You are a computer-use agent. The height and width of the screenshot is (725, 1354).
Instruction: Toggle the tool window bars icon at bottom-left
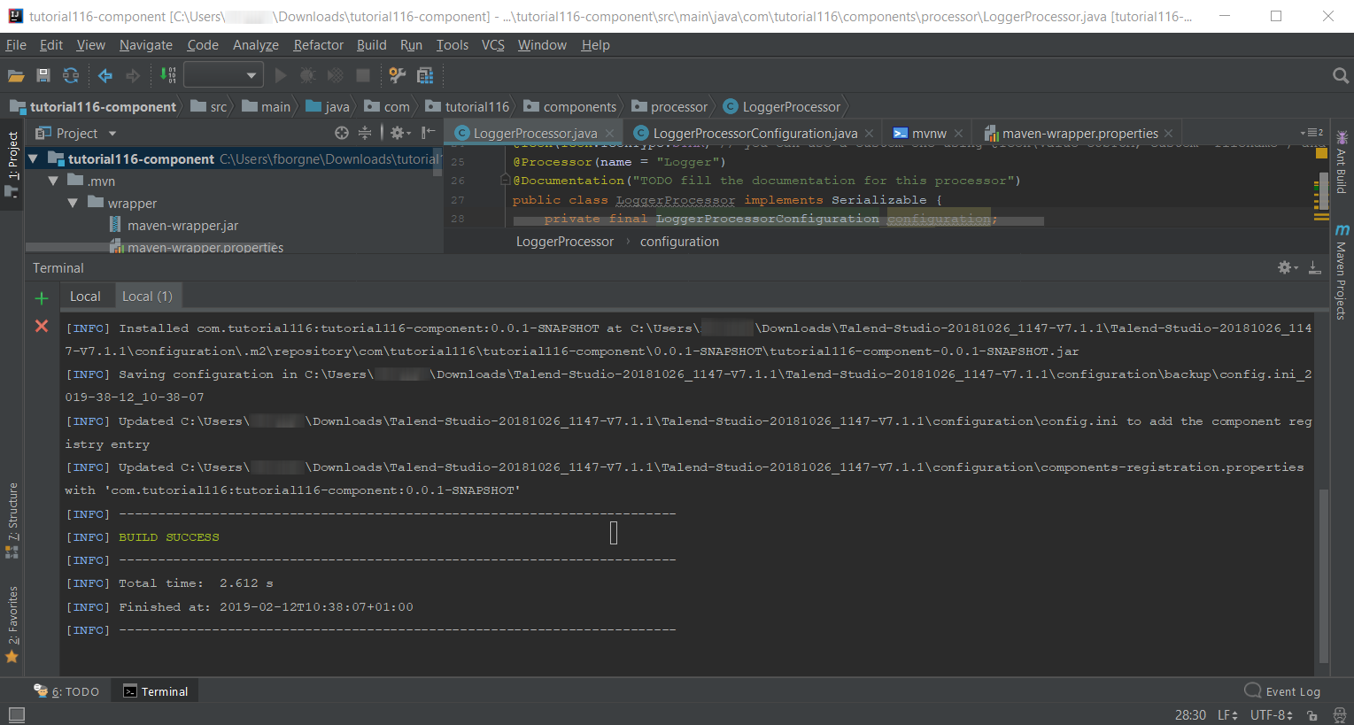16,714
